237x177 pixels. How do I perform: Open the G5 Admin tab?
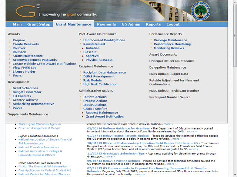tap(131, 24)
